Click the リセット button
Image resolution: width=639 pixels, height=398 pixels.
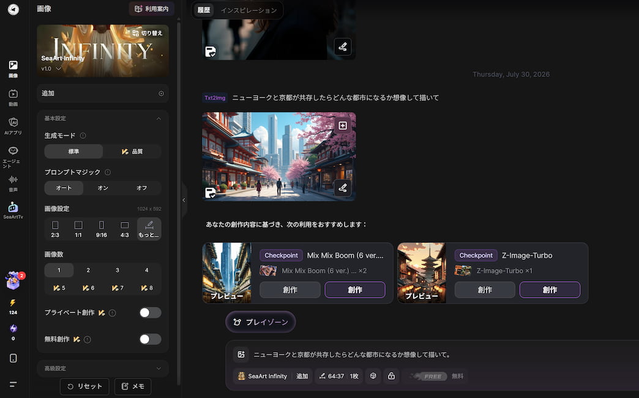point(84,386)
